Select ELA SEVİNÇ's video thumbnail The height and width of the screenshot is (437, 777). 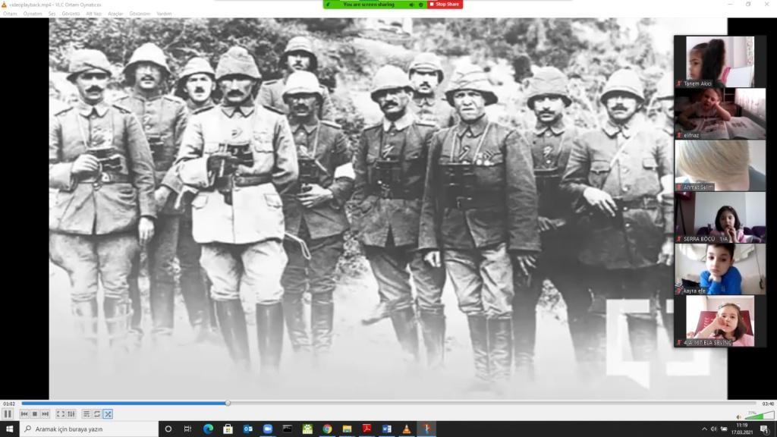(x=720, y=321)
